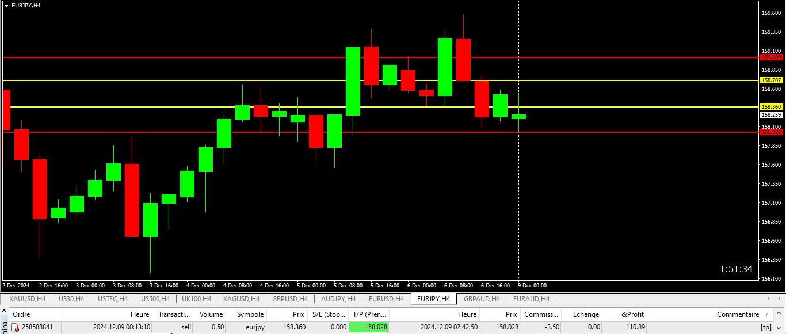Viewport: 786px width, 334px height.
Task: Click the yellow 158.707 price label
Action: click(x=771, y=80)
